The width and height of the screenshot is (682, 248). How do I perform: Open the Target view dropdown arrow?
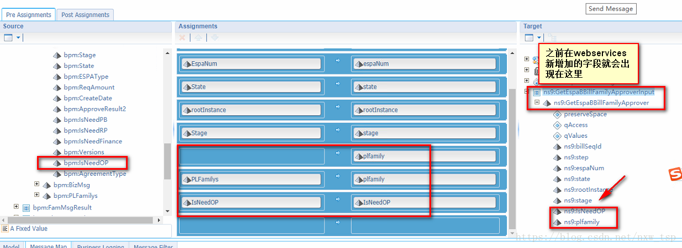coord(539,37)
